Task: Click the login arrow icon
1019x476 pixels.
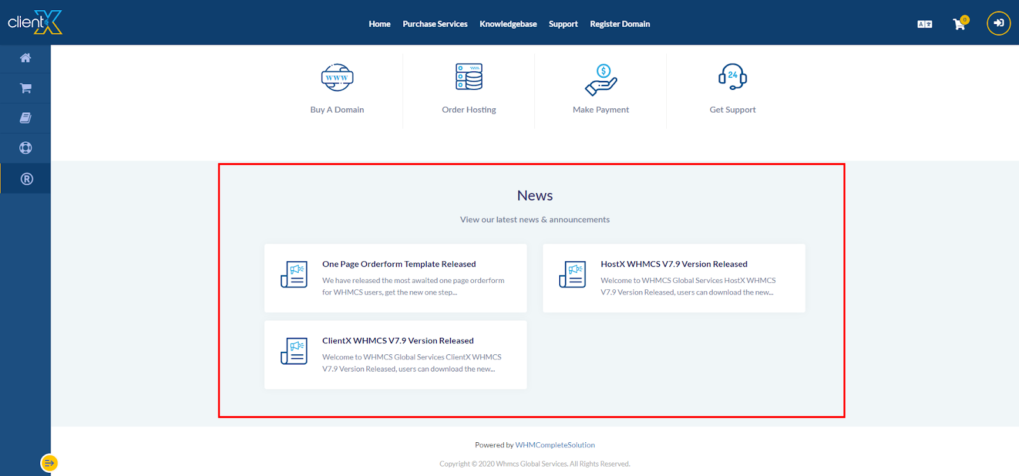Action: click(998, 24)
